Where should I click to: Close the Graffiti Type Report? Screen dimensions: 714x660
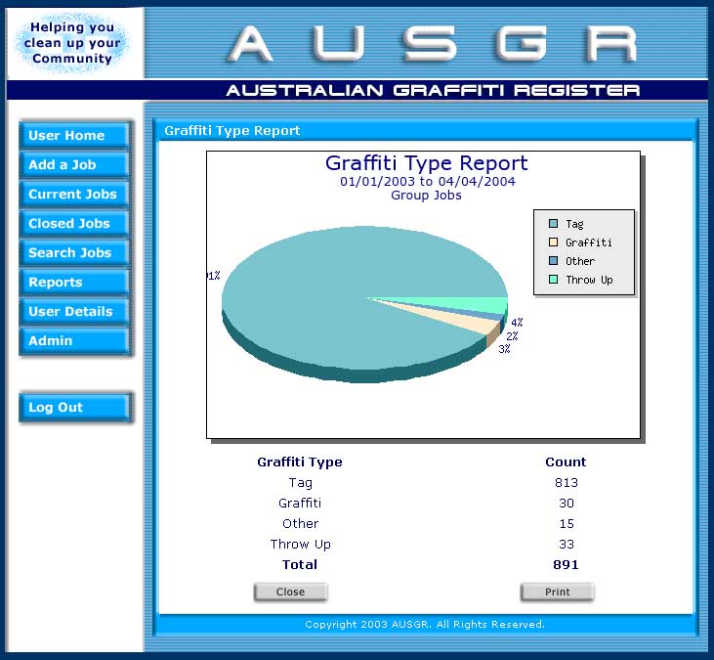(x=290, y=592)
